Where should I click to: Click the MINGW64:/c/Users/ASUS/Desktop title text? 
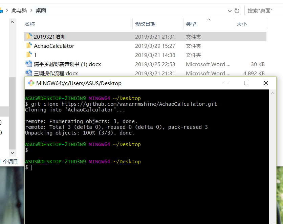coord(79,83)
